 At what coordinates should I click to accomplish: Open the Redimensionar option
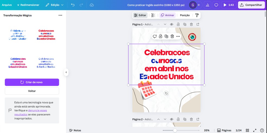click(28, 5)
